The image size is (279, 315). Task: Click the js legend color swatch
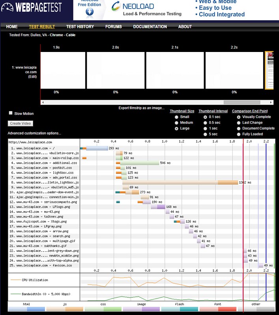65,309
